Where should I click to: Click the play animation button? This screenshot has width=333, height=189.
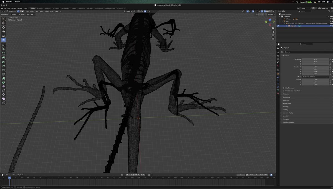click(x=134, y=175)
